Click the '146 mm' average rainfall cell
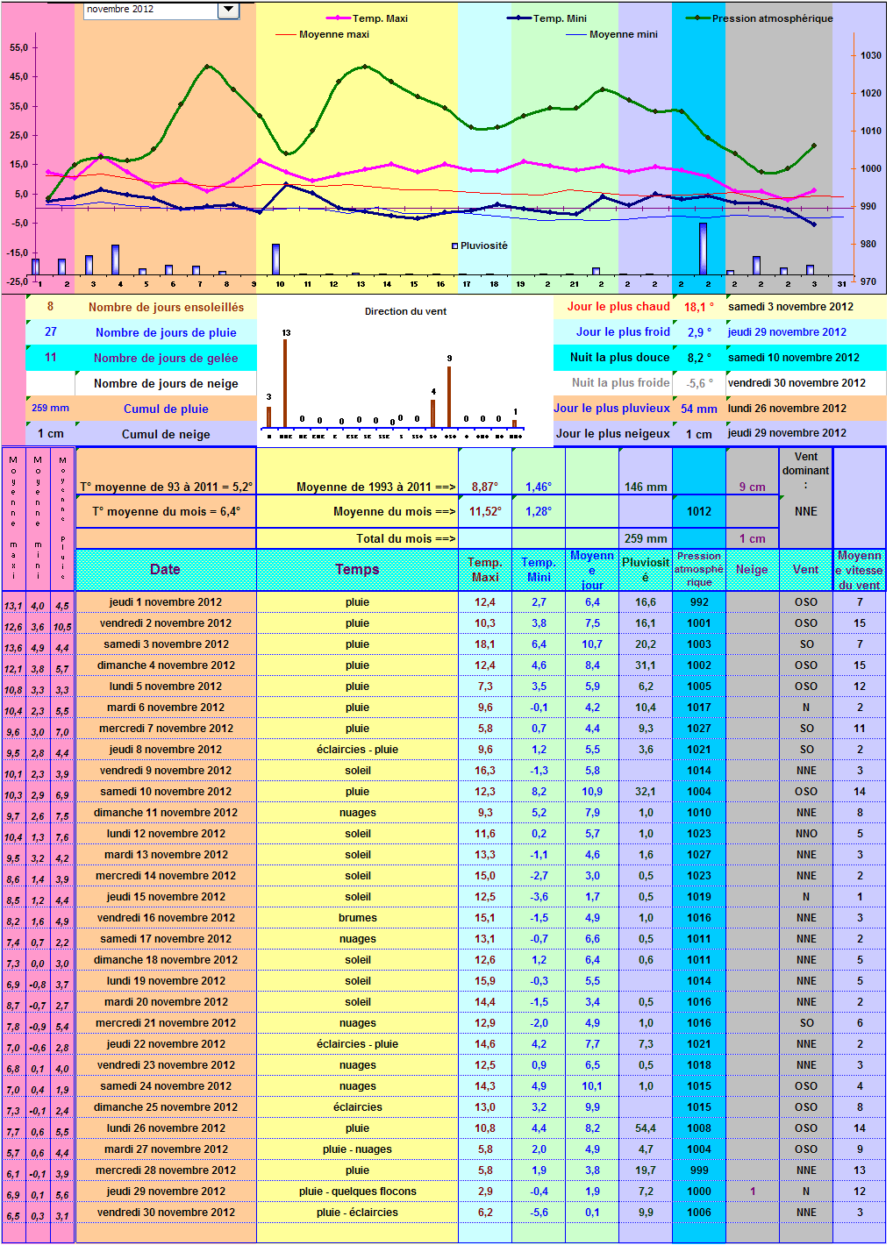This screenshot has width=893, height=1245. [646, 487]
